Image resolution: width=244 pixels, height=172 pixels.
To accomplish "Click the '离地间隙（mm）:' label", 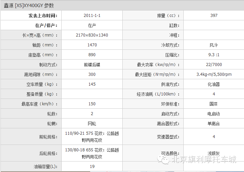I will (x=41, y=74).
